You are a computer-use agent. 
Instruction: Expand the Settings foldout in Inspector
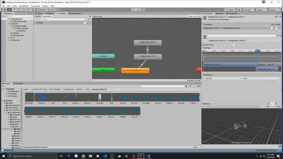[203, 48]
